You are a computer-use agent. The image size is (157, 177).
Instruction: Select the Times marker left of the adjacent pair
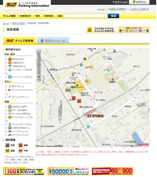pyautogui.click(x=74, y=98)
